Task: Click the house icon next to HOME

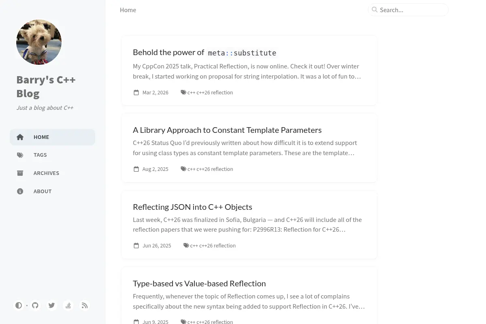Action: click(20, 137)
